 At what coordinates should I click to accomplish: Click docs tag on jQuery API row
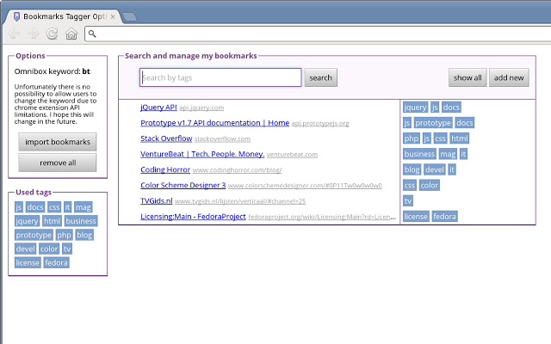point(451,107)
